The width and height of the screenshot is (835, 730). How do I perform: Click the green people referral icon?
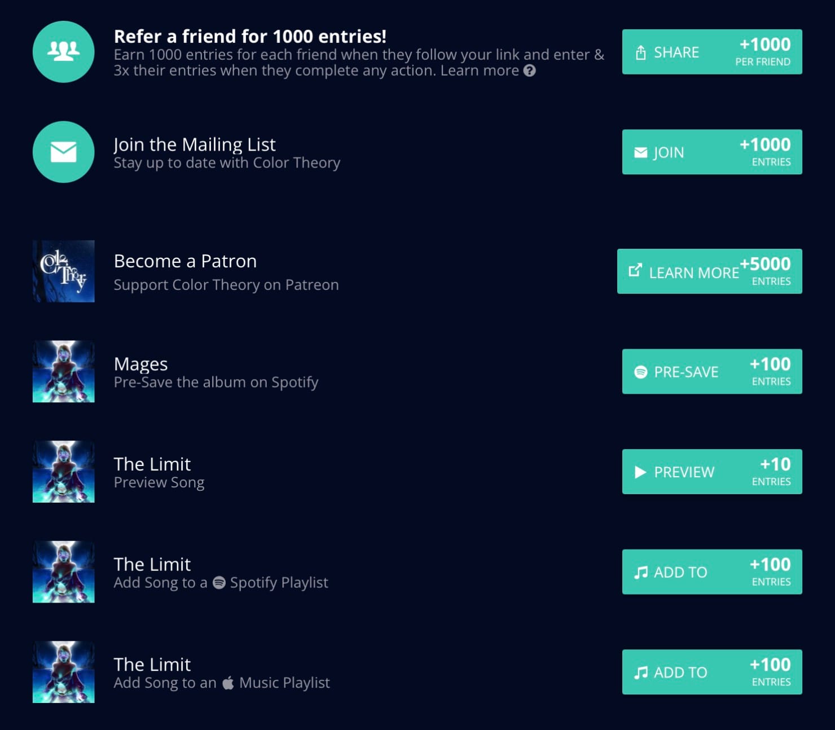[x=63, y=52]
